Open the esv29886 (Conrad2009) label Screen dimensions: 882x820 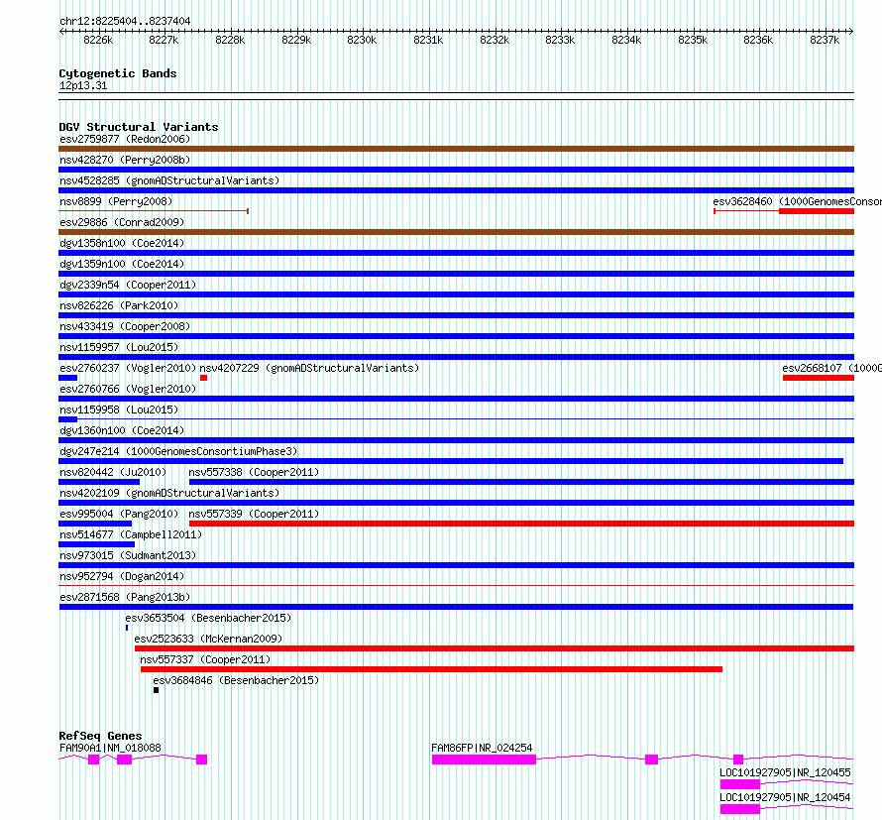coord(122,222)
